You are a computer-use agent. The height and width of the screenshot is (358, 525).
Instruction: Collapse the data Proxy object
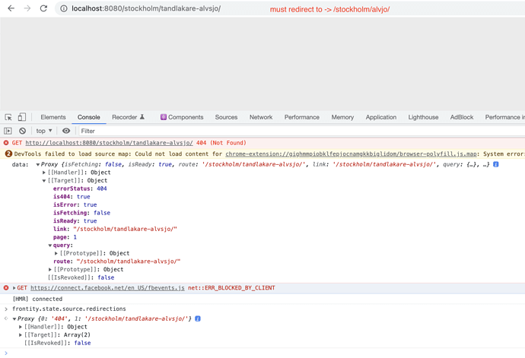point(38,164)
